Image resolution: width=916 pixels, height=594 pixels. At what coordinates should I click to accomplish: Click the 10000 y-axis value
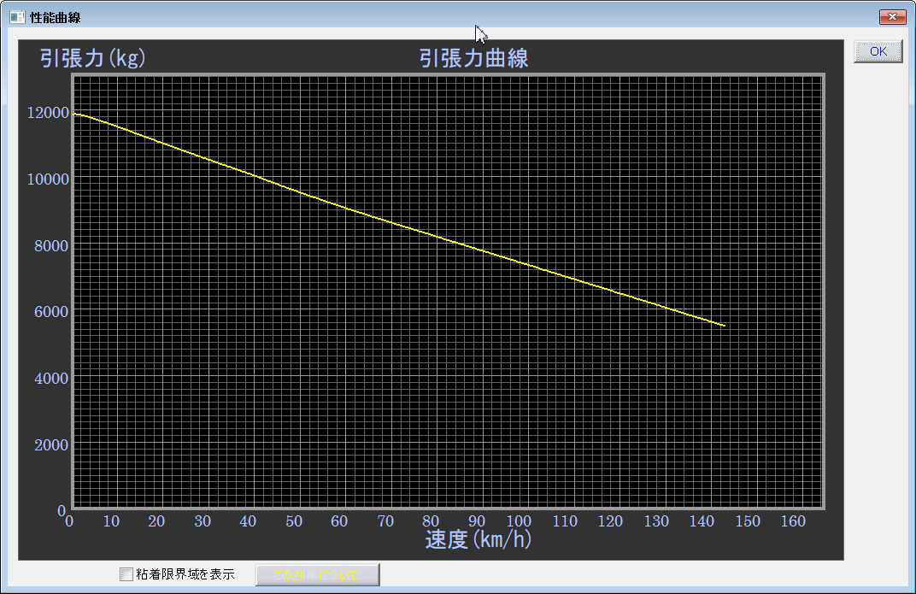(x=49, y=179)
